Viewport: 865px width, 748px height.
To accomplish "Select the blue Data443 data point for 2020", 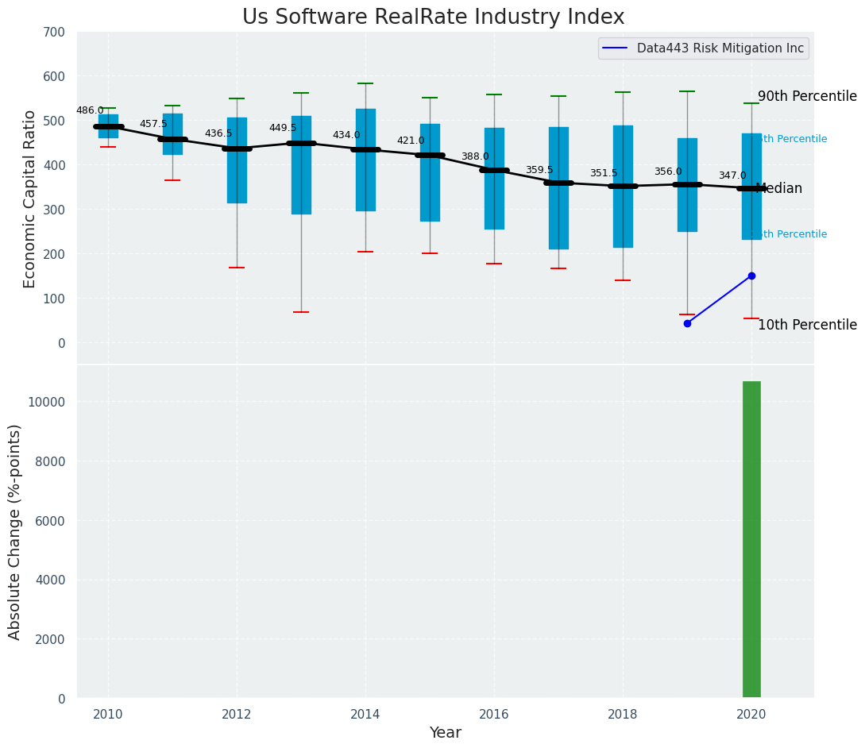I will tap(751, 276).
